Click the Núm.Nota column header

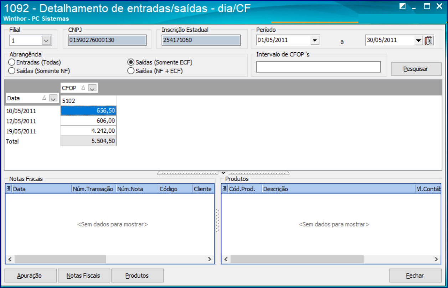(137, 189)
